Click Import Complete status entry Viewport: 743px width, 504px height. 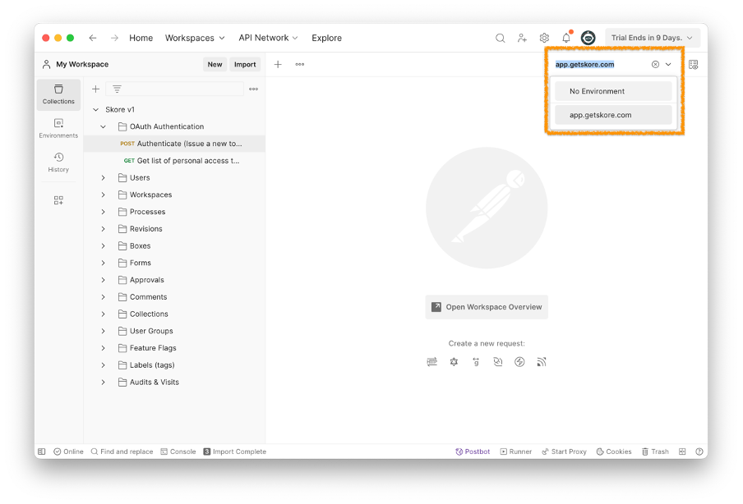pyautogui.click(x=234, y=451)
